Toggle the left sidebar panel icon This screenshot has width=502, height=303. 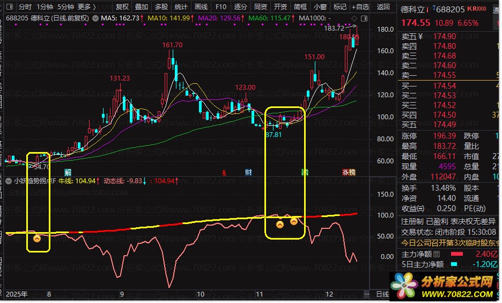coord(9,6)
